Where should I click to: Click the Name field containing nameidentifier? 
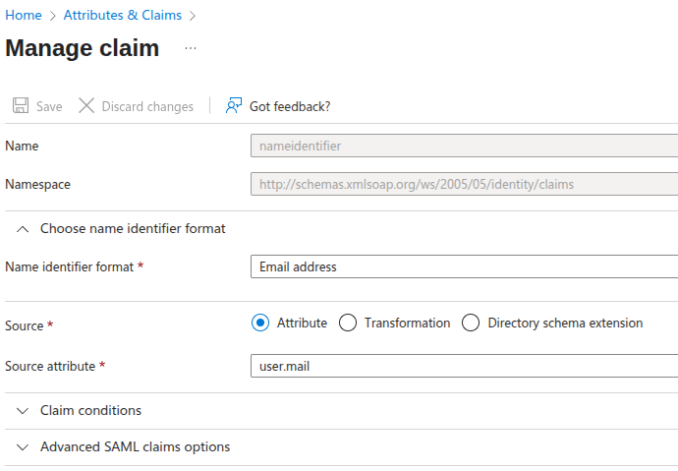click(464, 147)
